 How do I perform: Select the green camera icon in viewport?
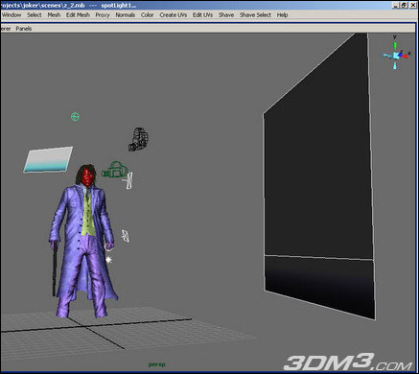(x=115, y=170)
